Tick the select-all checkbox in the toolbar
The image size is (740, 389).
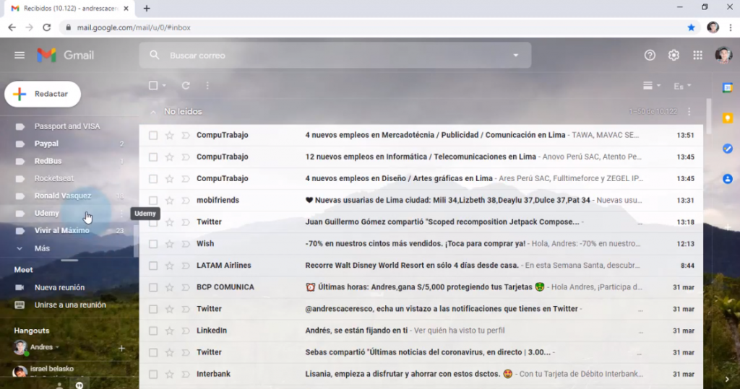153,86
